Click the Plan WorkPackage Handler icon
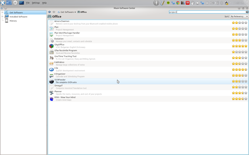This screenshot has height=155, width=249. coord(51,34)
